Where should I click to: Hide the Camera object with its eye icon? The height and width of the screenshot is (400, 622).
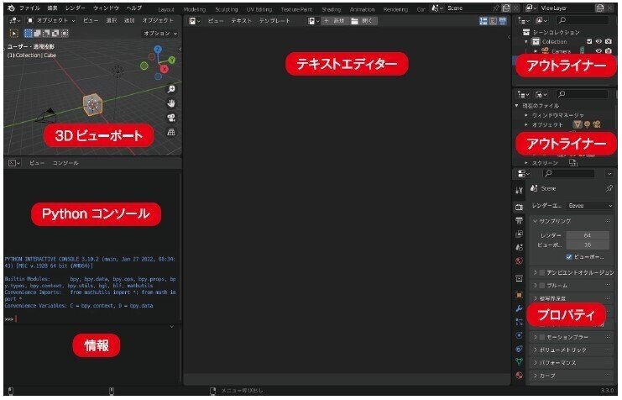(598, 51)
